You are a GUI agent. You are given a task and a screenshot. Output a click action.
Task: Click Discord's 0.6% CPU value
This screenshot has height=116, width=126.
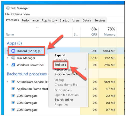pos(94,51)
